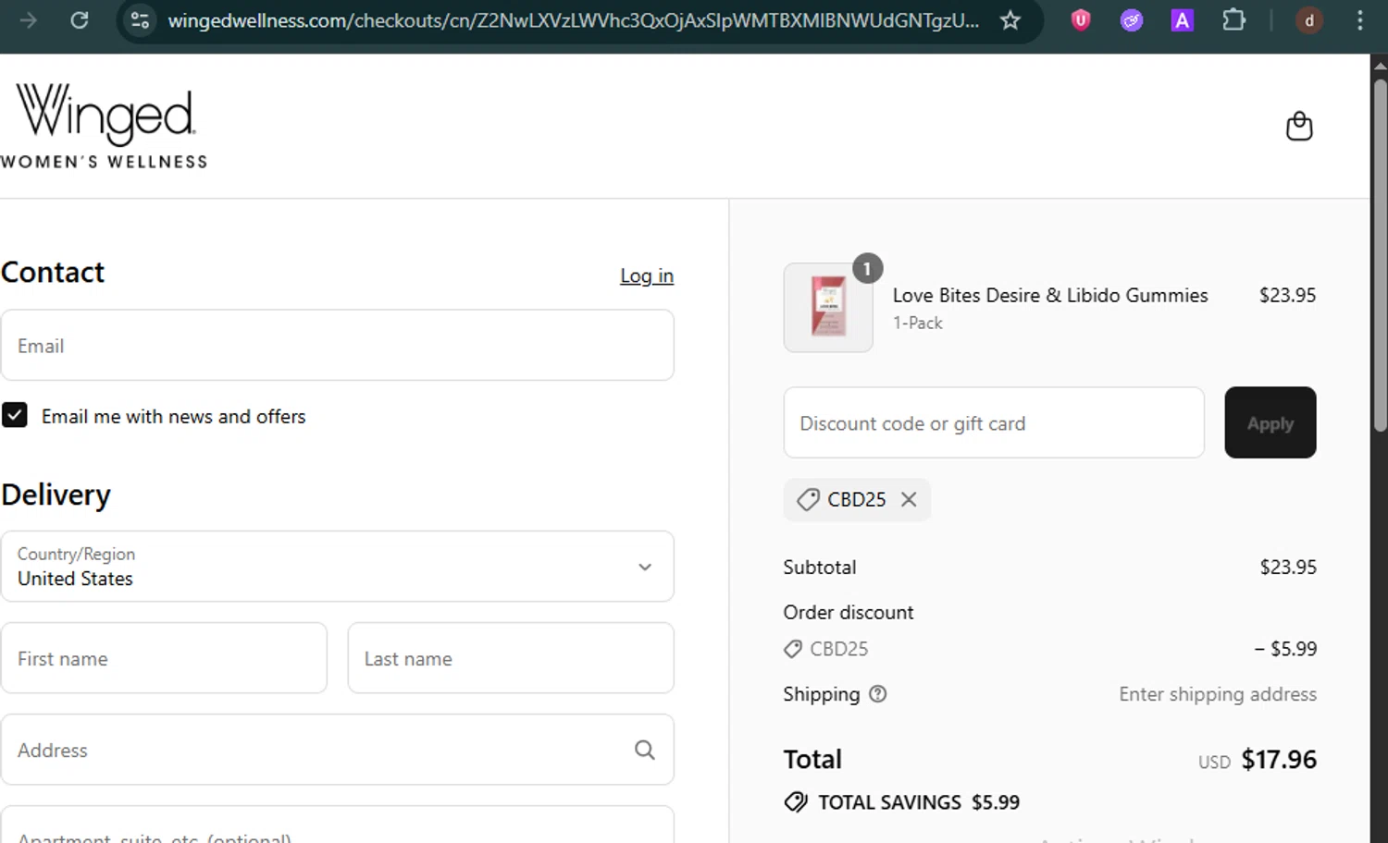Image resolution: width=1388 pixels, height=843 pixels.
Task: Bookmark this page with the star icon
Action: [x=1010, y=19]
